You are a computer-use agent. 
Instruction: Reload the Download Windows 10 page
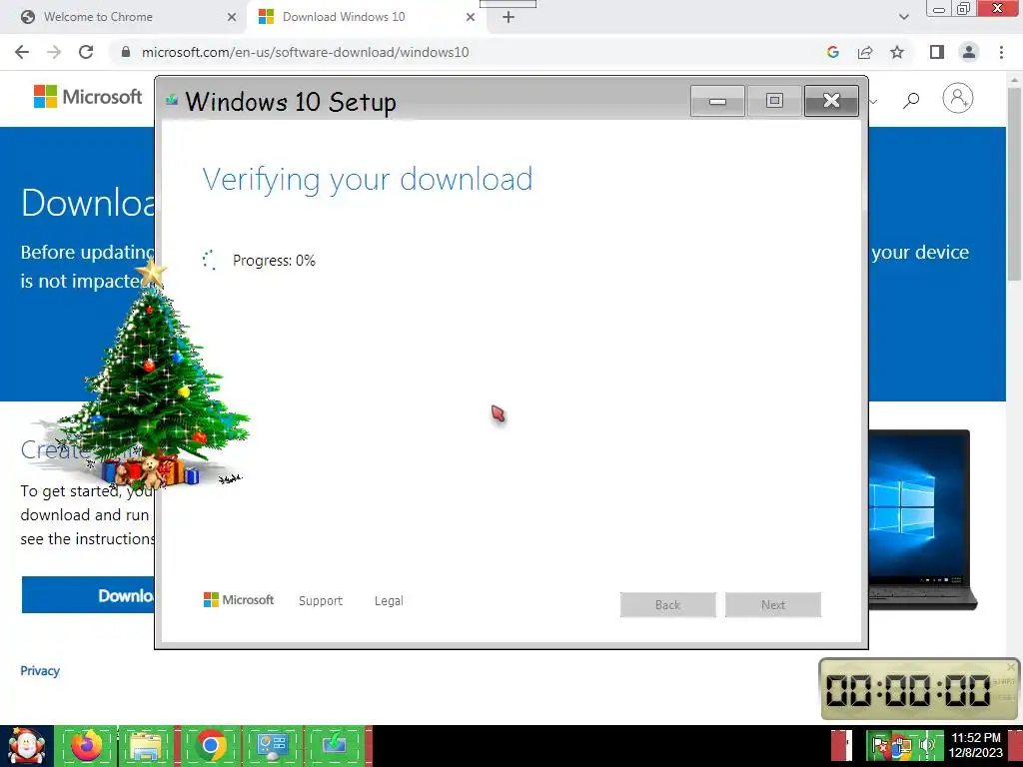(x=86, y=52)
